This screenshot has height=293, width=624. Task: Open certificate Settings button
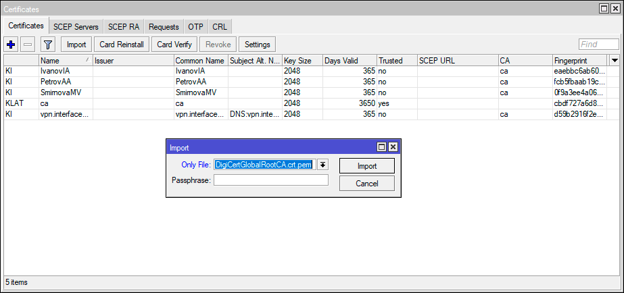pyautogui.click(x=257, y=45)
